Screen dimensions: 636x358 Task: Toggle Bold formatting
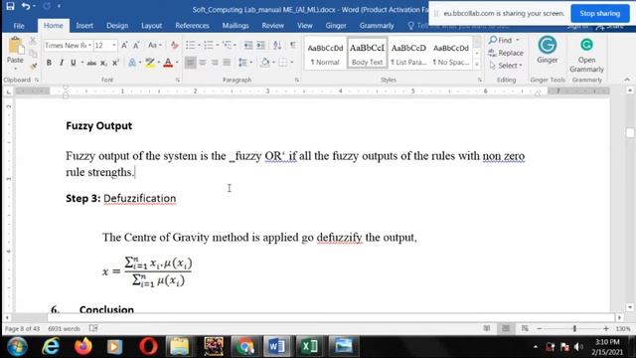point(49,63)
